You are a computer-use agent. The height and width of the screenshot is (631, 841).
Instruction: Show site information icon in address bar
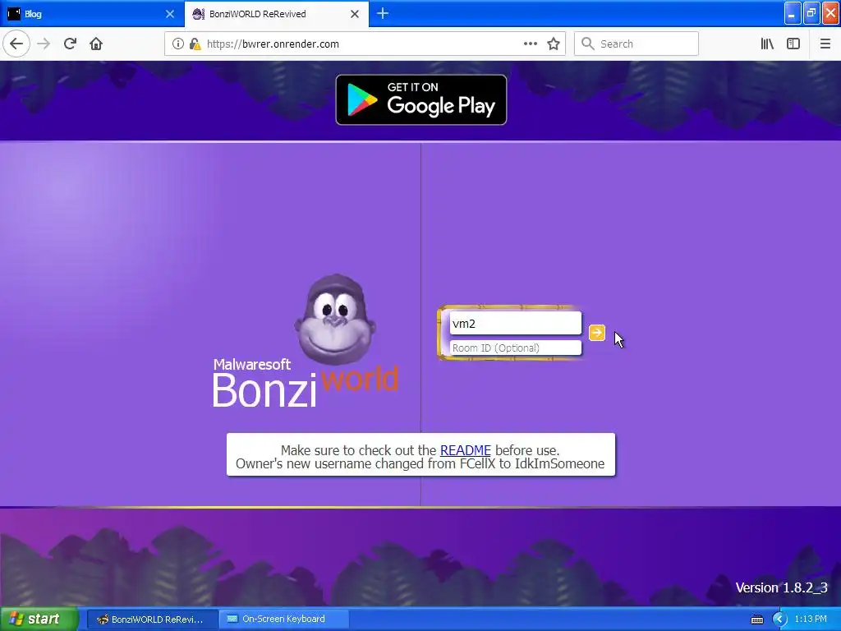(x=178, y=44)
